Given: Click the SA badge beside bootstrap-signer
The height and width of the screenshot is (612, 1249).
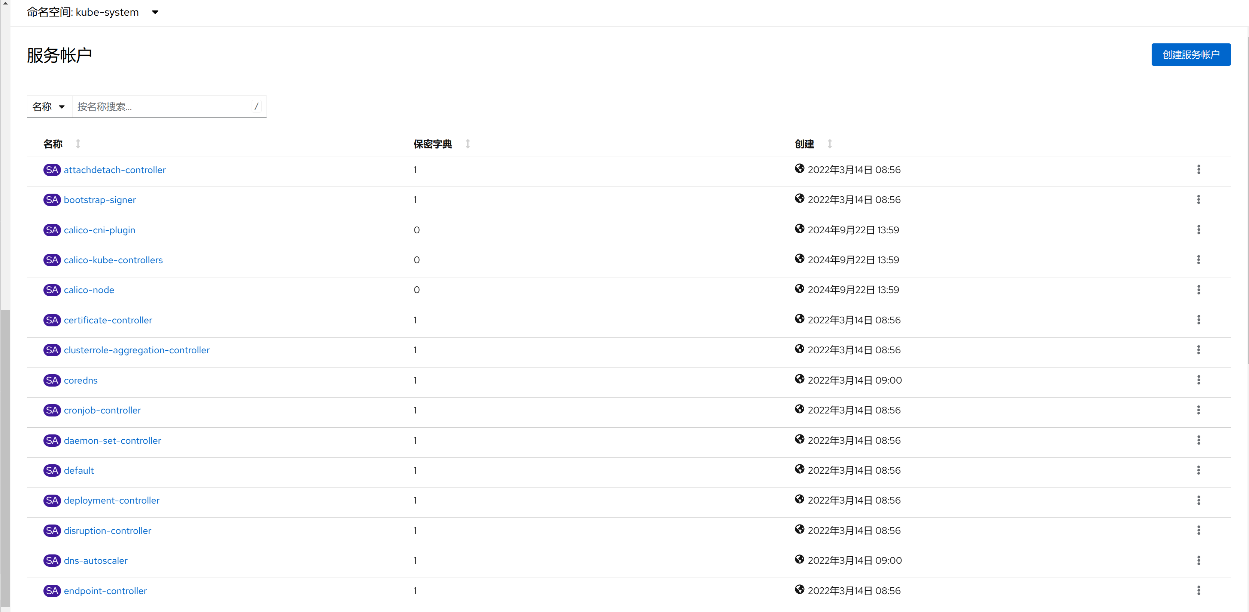Looking at the screenshot, I should tap(52, 200).
